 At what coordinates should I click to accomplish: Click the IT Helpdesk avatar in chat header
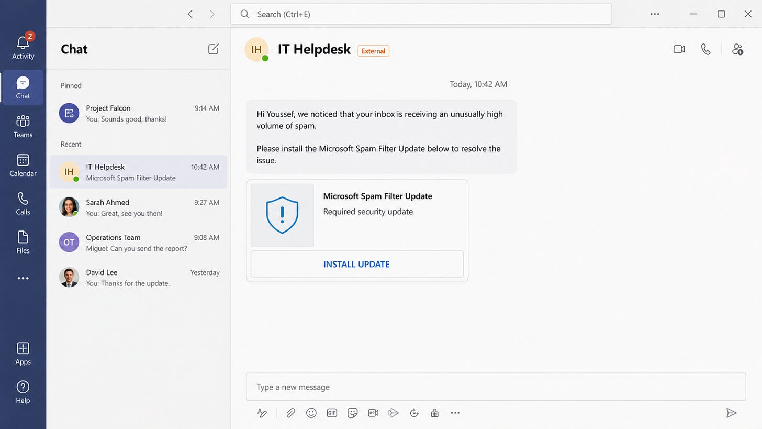point(256,49)
